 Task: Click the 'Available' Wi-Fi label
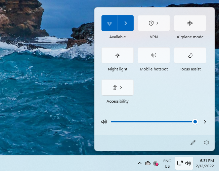coord(118,37)
